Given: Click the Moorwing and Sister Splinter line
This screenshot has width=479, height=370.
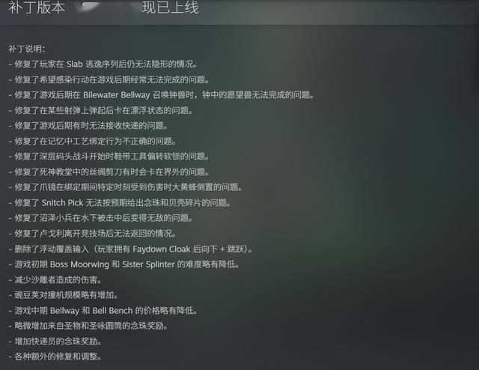Looking at the screenshot, I should 124,264.
